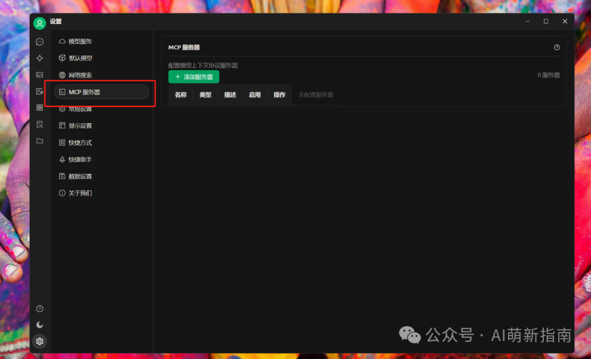Open the MCP server help icon
Image resolution: width=591 pixels, height=359 pixels.
(x=557, y=47)
